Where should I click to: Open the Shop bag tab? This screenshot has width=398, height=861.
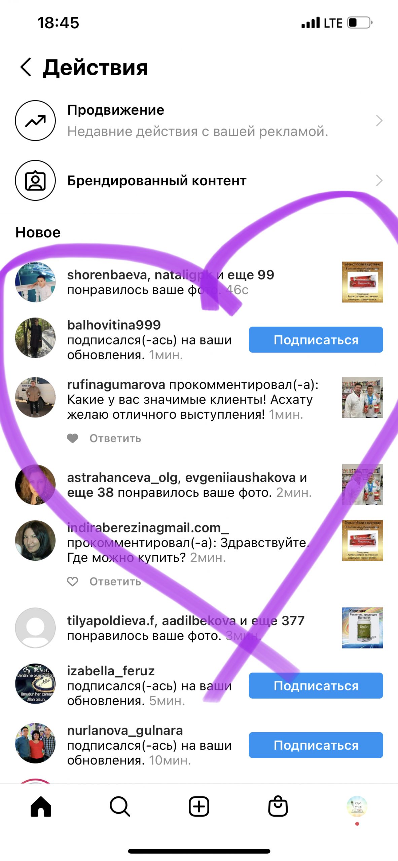[x=278, y=806]
